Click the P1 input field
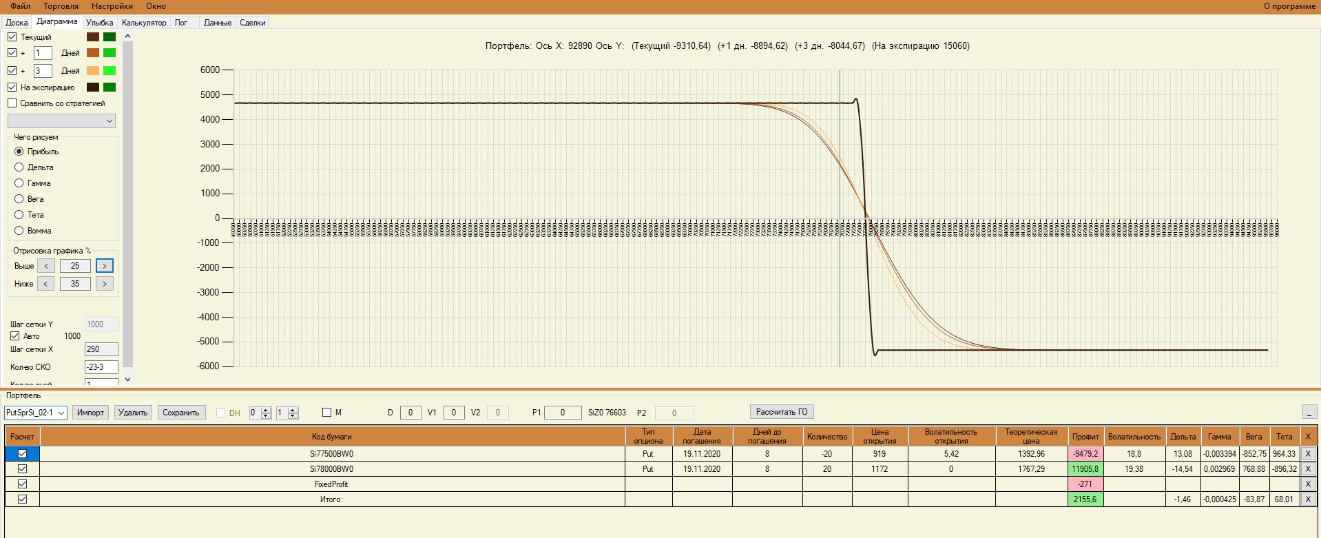Screen dimensions: 1321x538 pos(563,413)
